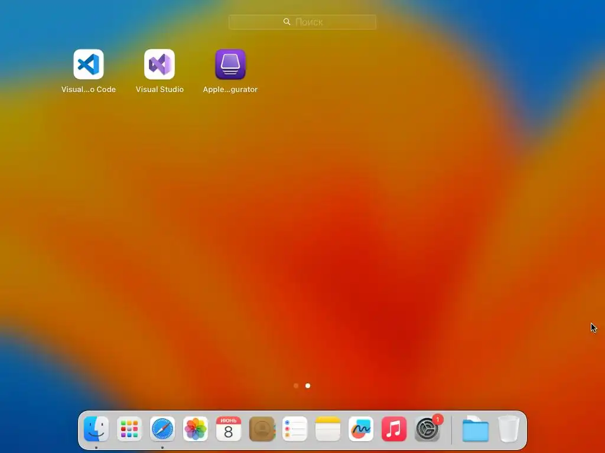Open System Settings with notification badge
Viewport: 605px width, 453px height.
[427, 429]
